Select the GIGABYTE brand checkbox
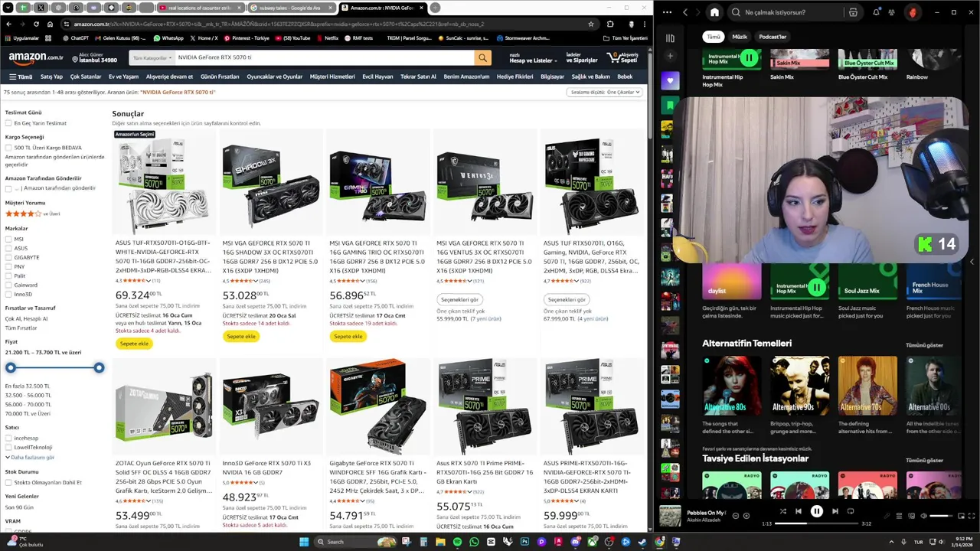Viewport: 980px width, 551px height. 8,257
